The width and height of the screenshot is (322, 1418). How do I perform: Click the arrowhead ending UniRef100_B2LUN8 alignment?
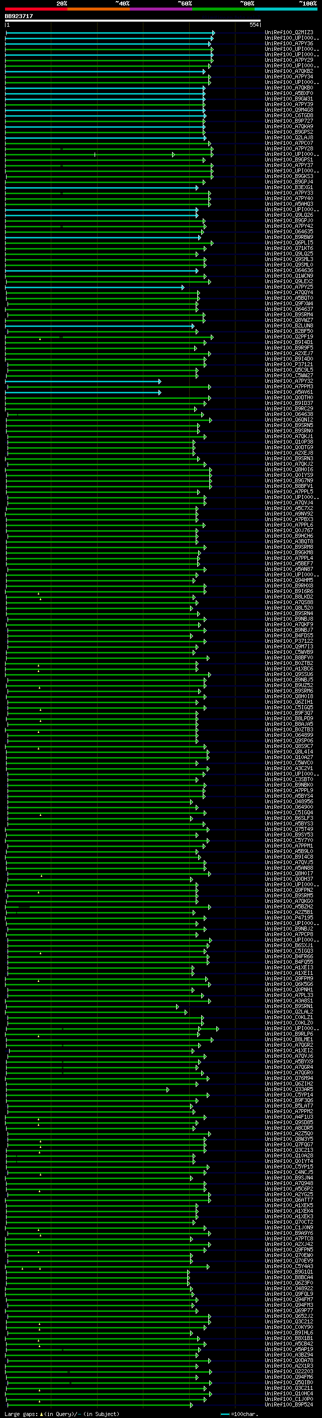click(x=193, y=326)
